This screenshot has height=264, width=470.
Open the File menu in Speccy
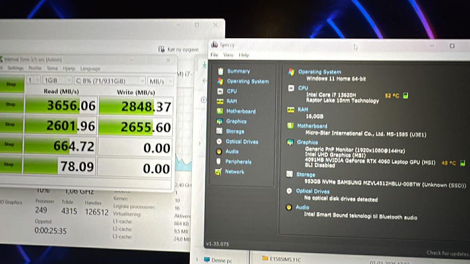click(x=214, y=55)
